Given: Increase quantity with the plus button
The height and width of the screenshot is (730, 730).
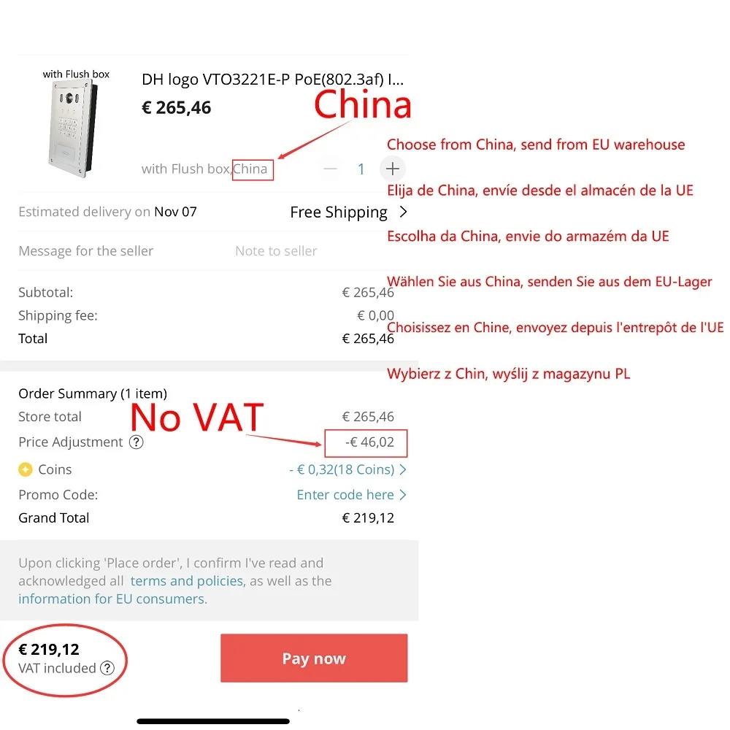Looking at the screenshot, I should click(x=393, y=169).
